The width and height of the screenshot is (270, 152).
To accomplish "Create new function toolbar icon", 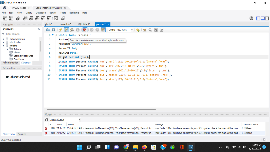I will (x=49, y=18).
